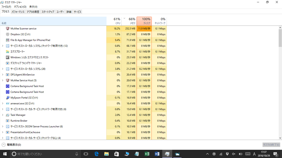Viewport: 282px width, 158px height.
Task: Expand the Task Manager process row
Action: [x=3, y=115]
